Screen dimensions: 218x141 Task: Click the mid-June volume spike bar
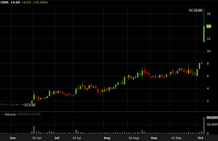point(34,130)
